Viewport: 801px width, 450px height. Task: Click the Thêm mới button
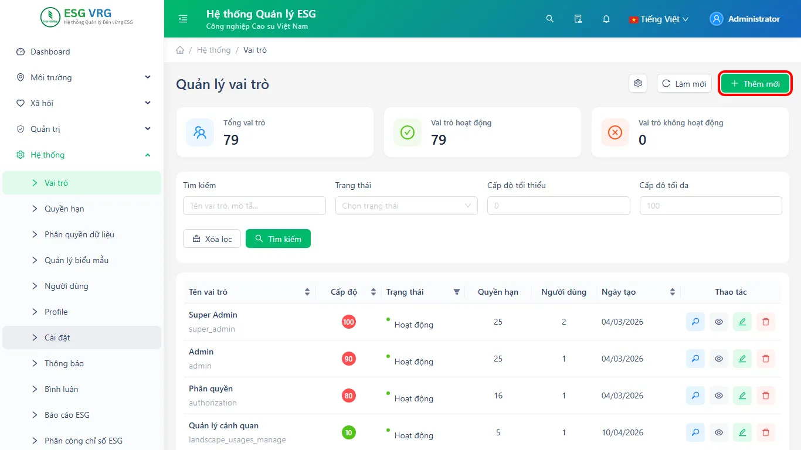tap(755, 83)
